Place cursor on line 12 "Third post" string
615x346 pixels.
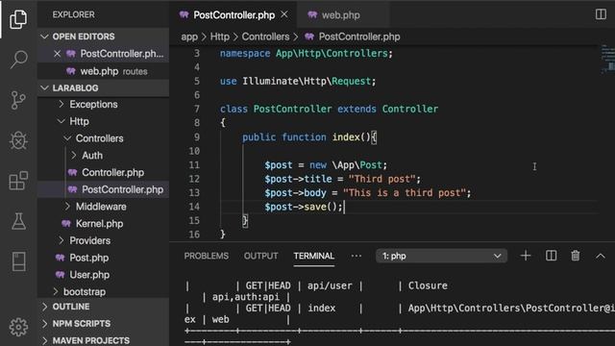coord(382,179)
